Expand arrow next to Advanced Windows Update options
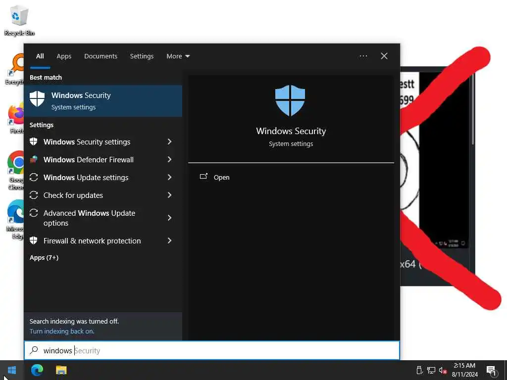 169,218
